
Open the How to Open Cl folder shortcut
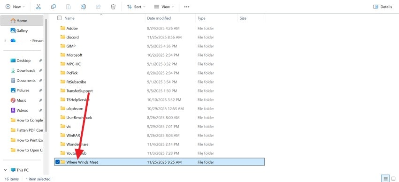(x=27, y=150)
